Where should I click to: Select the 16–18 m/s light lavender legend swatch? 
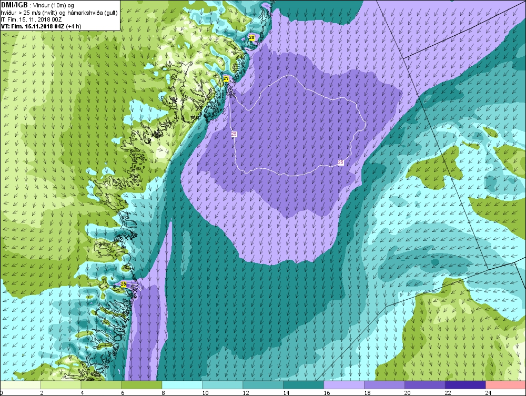click(x=344, y=385)
